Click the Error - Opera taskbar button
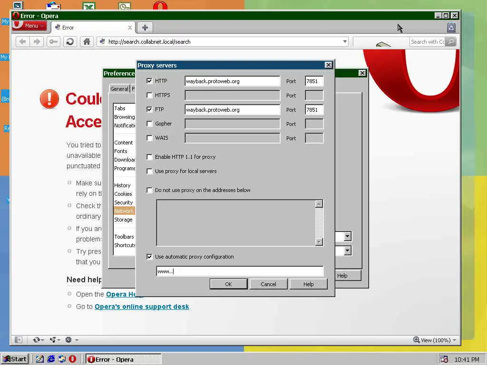Screen dimensions: 487x365 (123, 359)
